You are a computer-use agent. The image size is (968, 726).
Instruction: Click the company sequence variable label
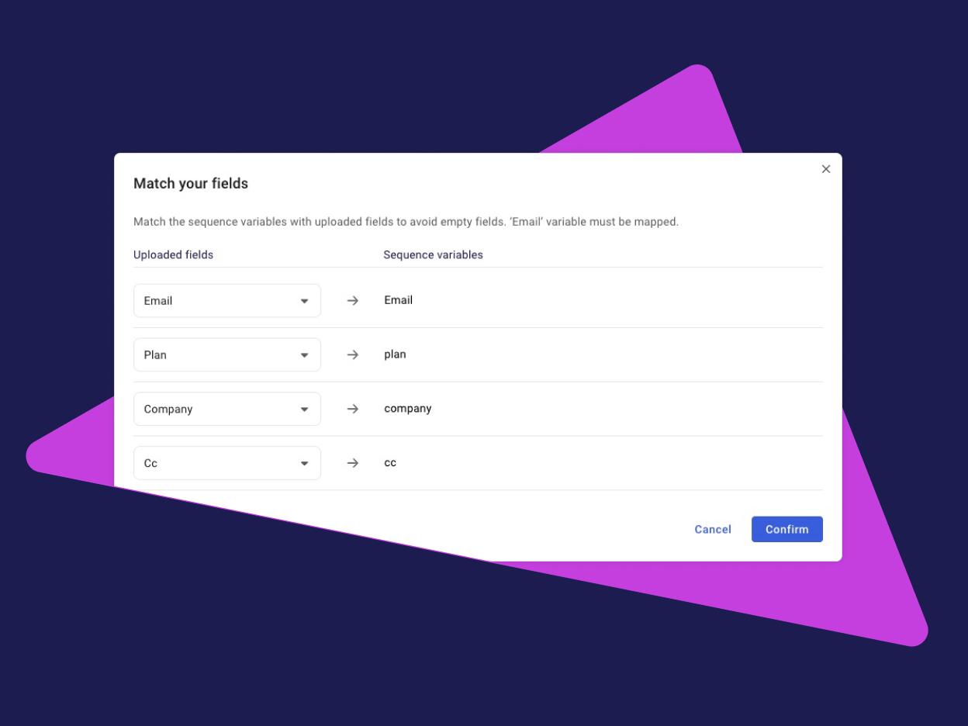tap(407, 409)
